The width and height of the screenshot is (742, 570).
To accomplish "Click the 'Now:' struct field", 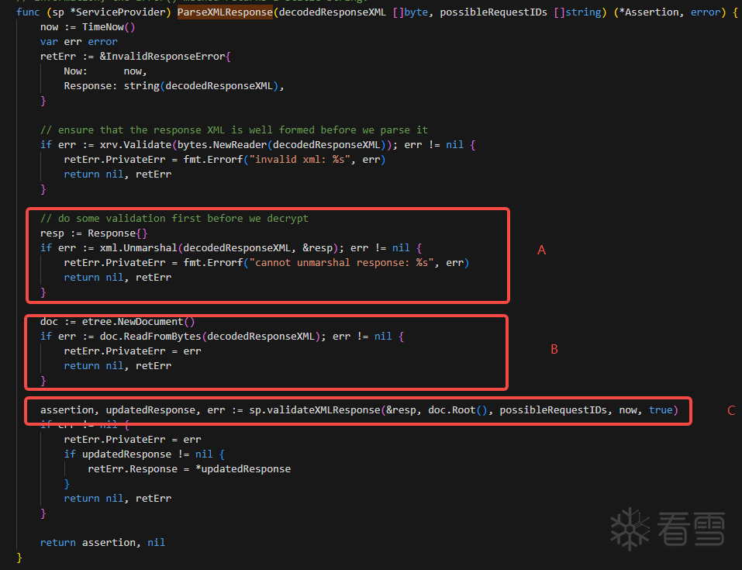I will pyautogui.click(x=76, y=71).
